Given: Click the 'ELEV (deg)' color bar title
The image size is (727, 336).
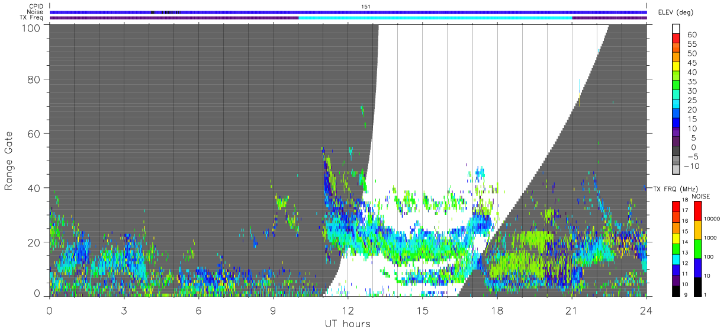Looking at the screenshot, I should click(675, 12).
